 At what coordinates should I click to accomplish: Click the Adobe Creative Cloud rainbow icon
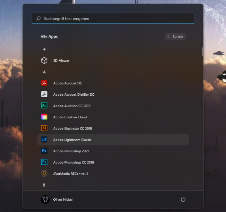tap(44, 117)
